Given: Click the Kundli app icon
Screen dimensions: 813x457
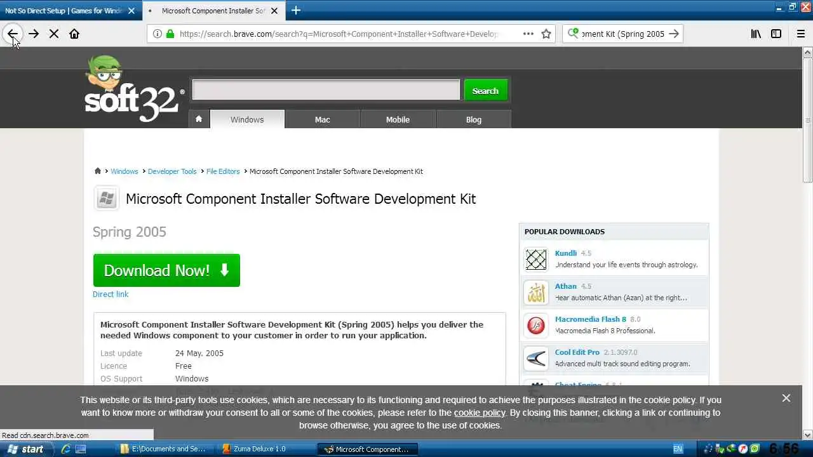Looking at the screenshot, I should tap(536, 259).
